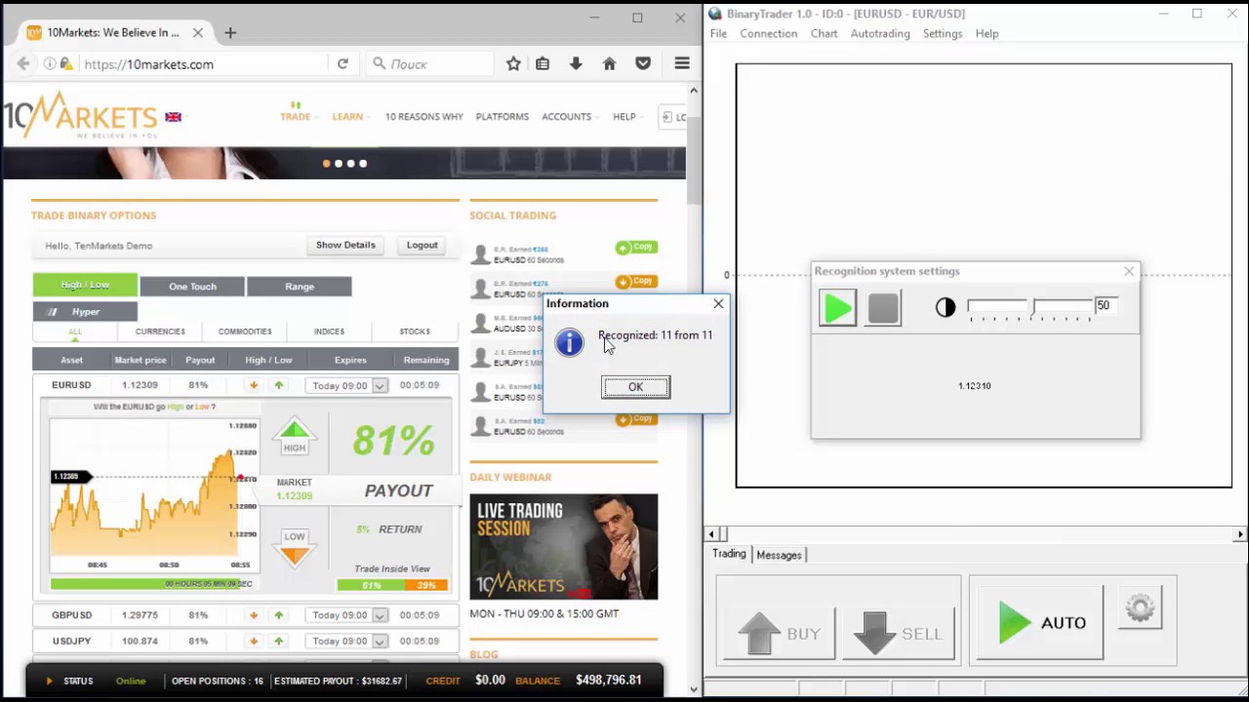Select the One Touch tab
This screenshot has width=1249, height=702.
(192, 287)
